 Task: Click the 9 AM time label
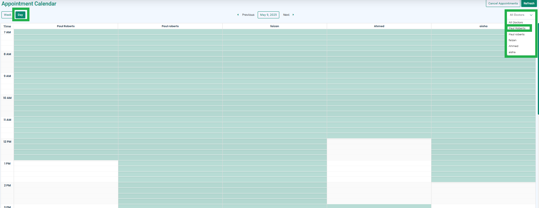click(7, 76)
